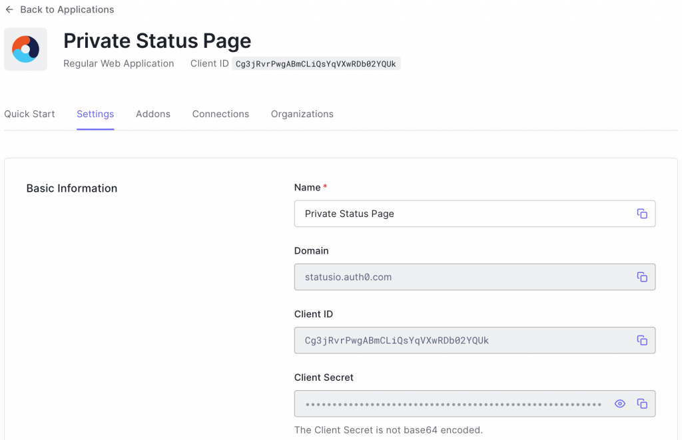Copy the application Name value
The width and height of the screenshot is (682, 440).
point(642,213)
